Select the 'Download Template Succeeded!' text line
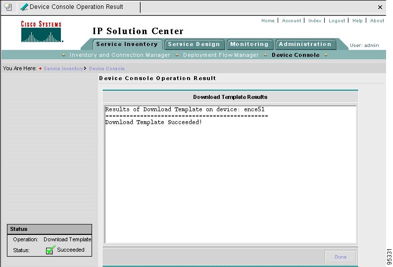393x267 pixels. [x=153, y=122]
